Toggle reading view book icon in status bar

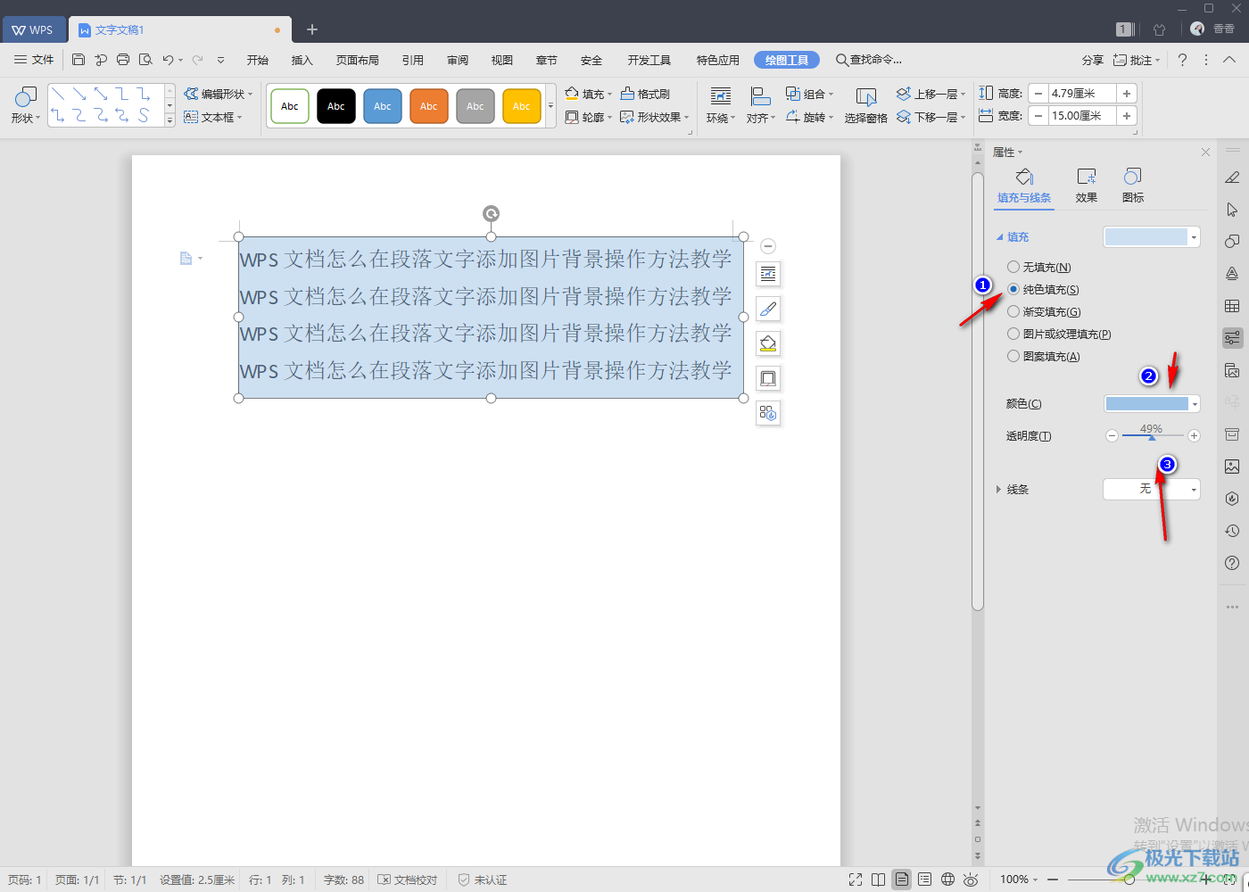click(x=879, y=880)
